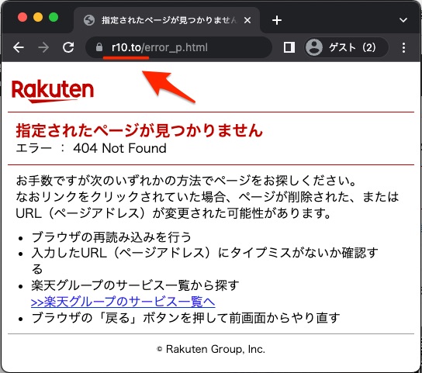
Task: Focus the r10.to/error_p.html address bar
Action: (x=178, y=47)
